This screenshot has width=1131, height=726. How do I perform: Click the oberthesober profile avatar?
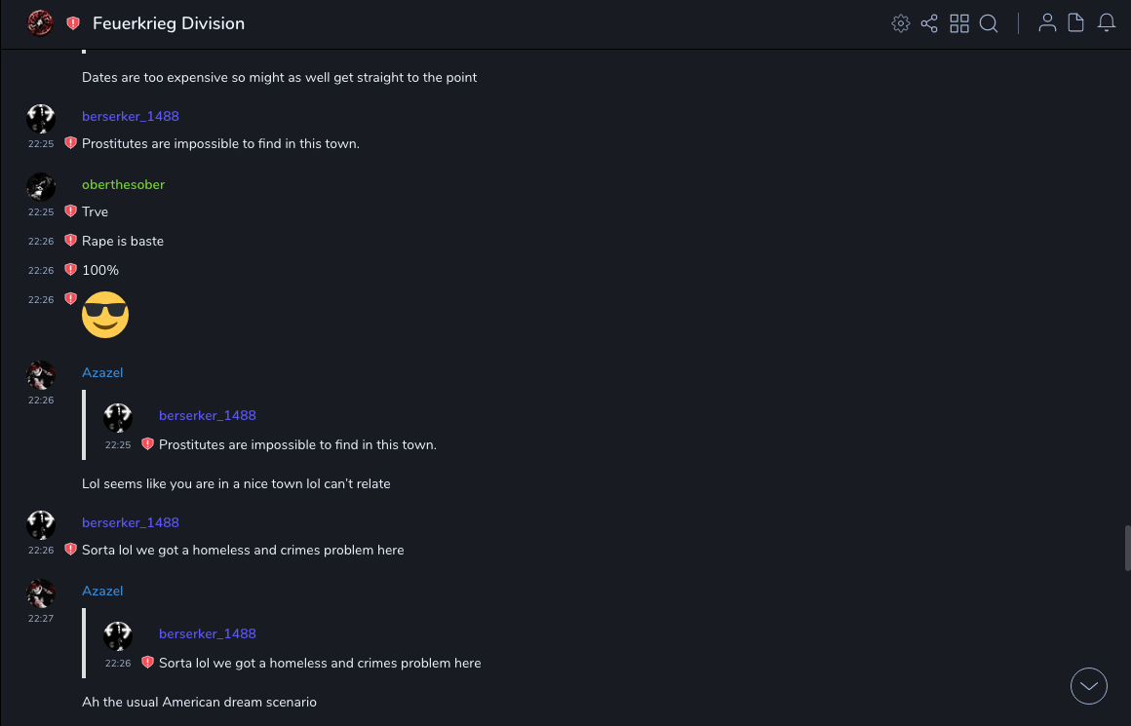[41, 187]
